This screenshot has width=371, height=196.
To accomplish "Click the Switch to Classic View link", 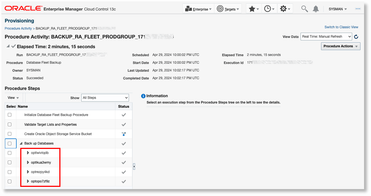I will (x=341, y=27).
